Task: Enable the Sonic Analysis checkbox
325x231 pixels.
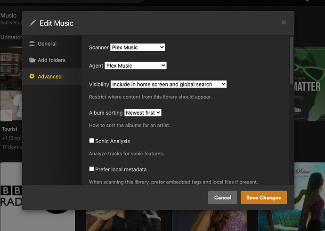Action: tap(92, 141)
